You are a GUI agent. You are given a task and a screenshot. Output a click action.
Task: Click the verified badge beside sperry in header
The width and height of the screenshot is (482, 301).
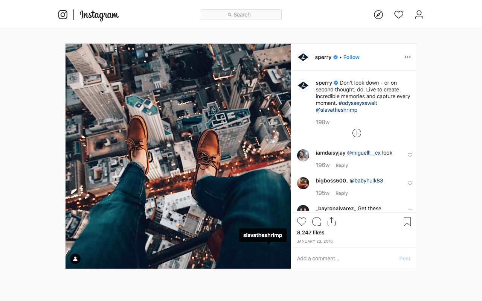click(x=336, y=57)
